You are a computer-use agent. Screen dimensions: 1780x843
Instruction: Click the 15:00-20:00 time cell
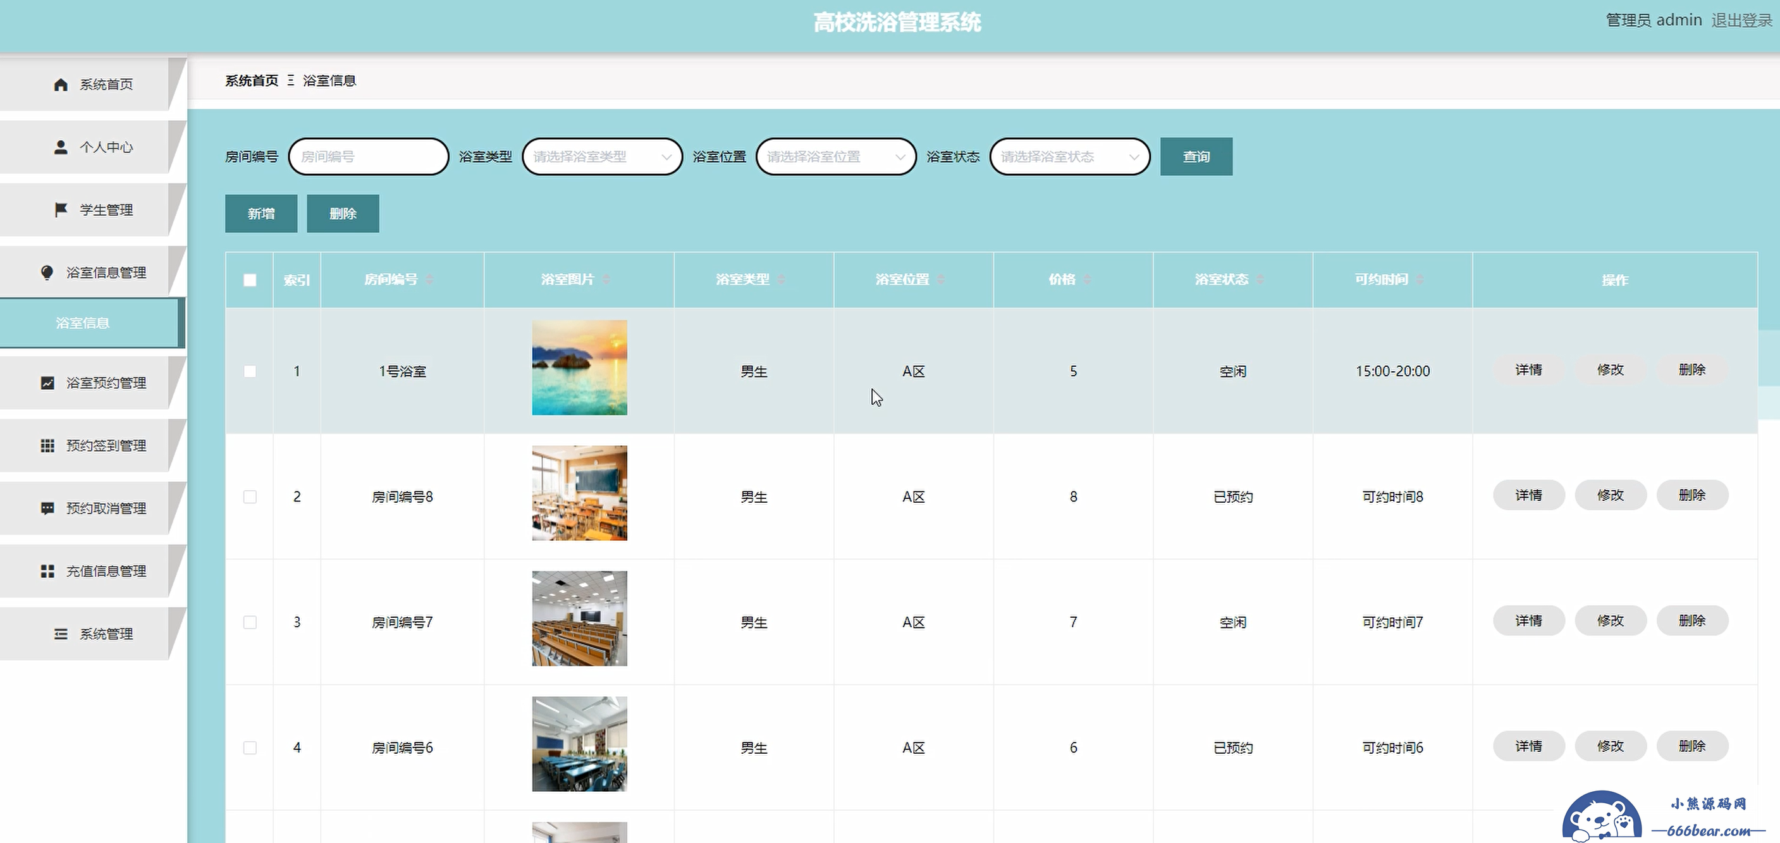pyautogui.click(x=1392, y=371)
